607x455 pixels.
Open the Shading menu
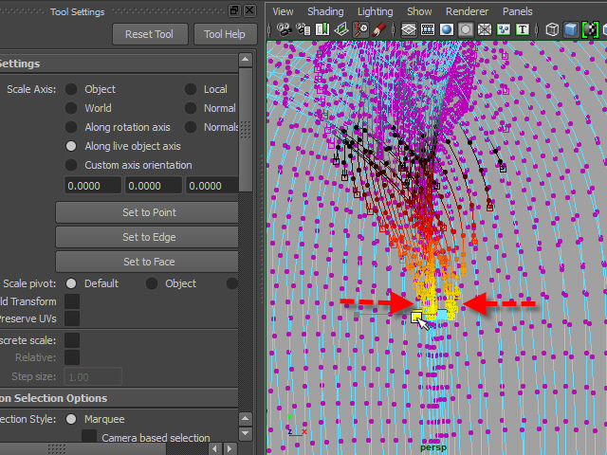(325, 11)
